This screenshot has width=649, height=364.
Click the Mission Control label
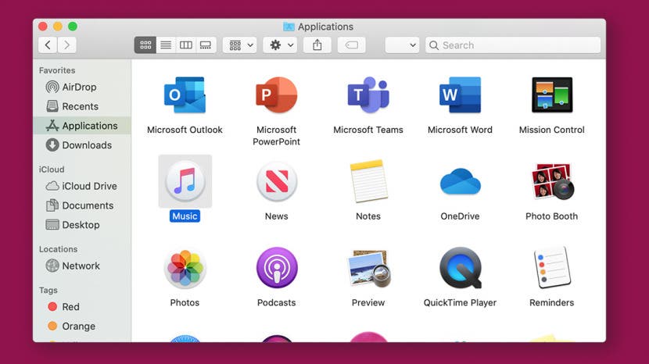tap(552, 130)
